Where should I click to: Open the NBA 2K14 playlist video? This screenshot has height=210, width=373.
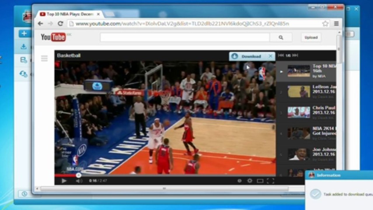306,133
